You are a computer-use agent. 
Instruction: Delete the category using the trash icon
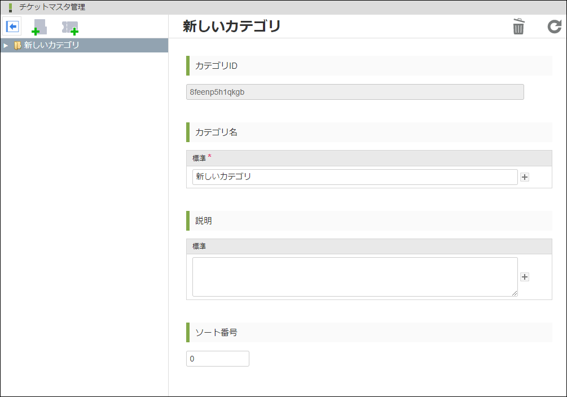pos(518,27)
